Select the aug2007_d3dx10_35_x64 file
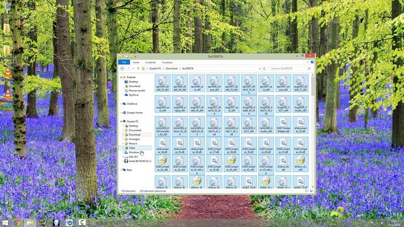This screenshot has height=227, width=404. tap(215, 105)
